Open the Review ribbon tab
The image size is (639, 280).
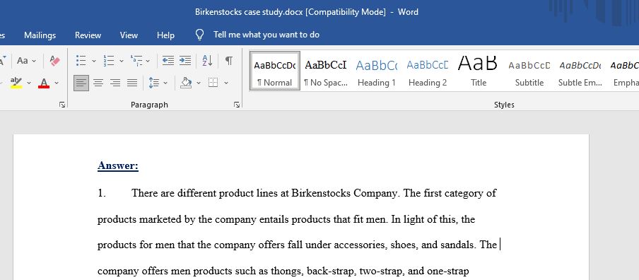(x=88, y=35)
